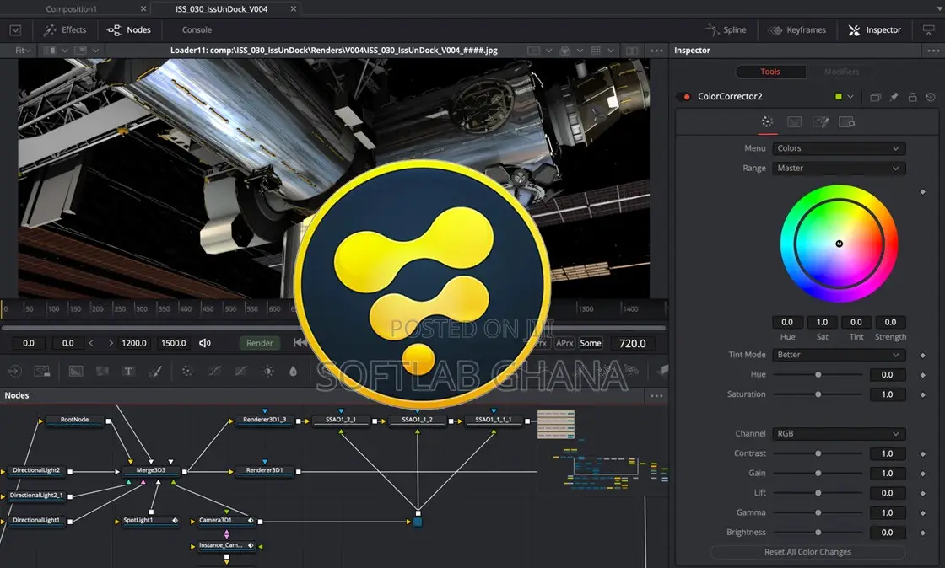Add a Text+ tool from the toolbar
This screenshot has width=945, height=568.
(128, 372)
